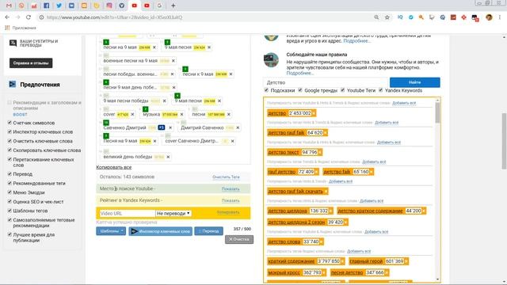Uncheck the Google тренды filter
This screenshot has height=285, width=507.
300,90
